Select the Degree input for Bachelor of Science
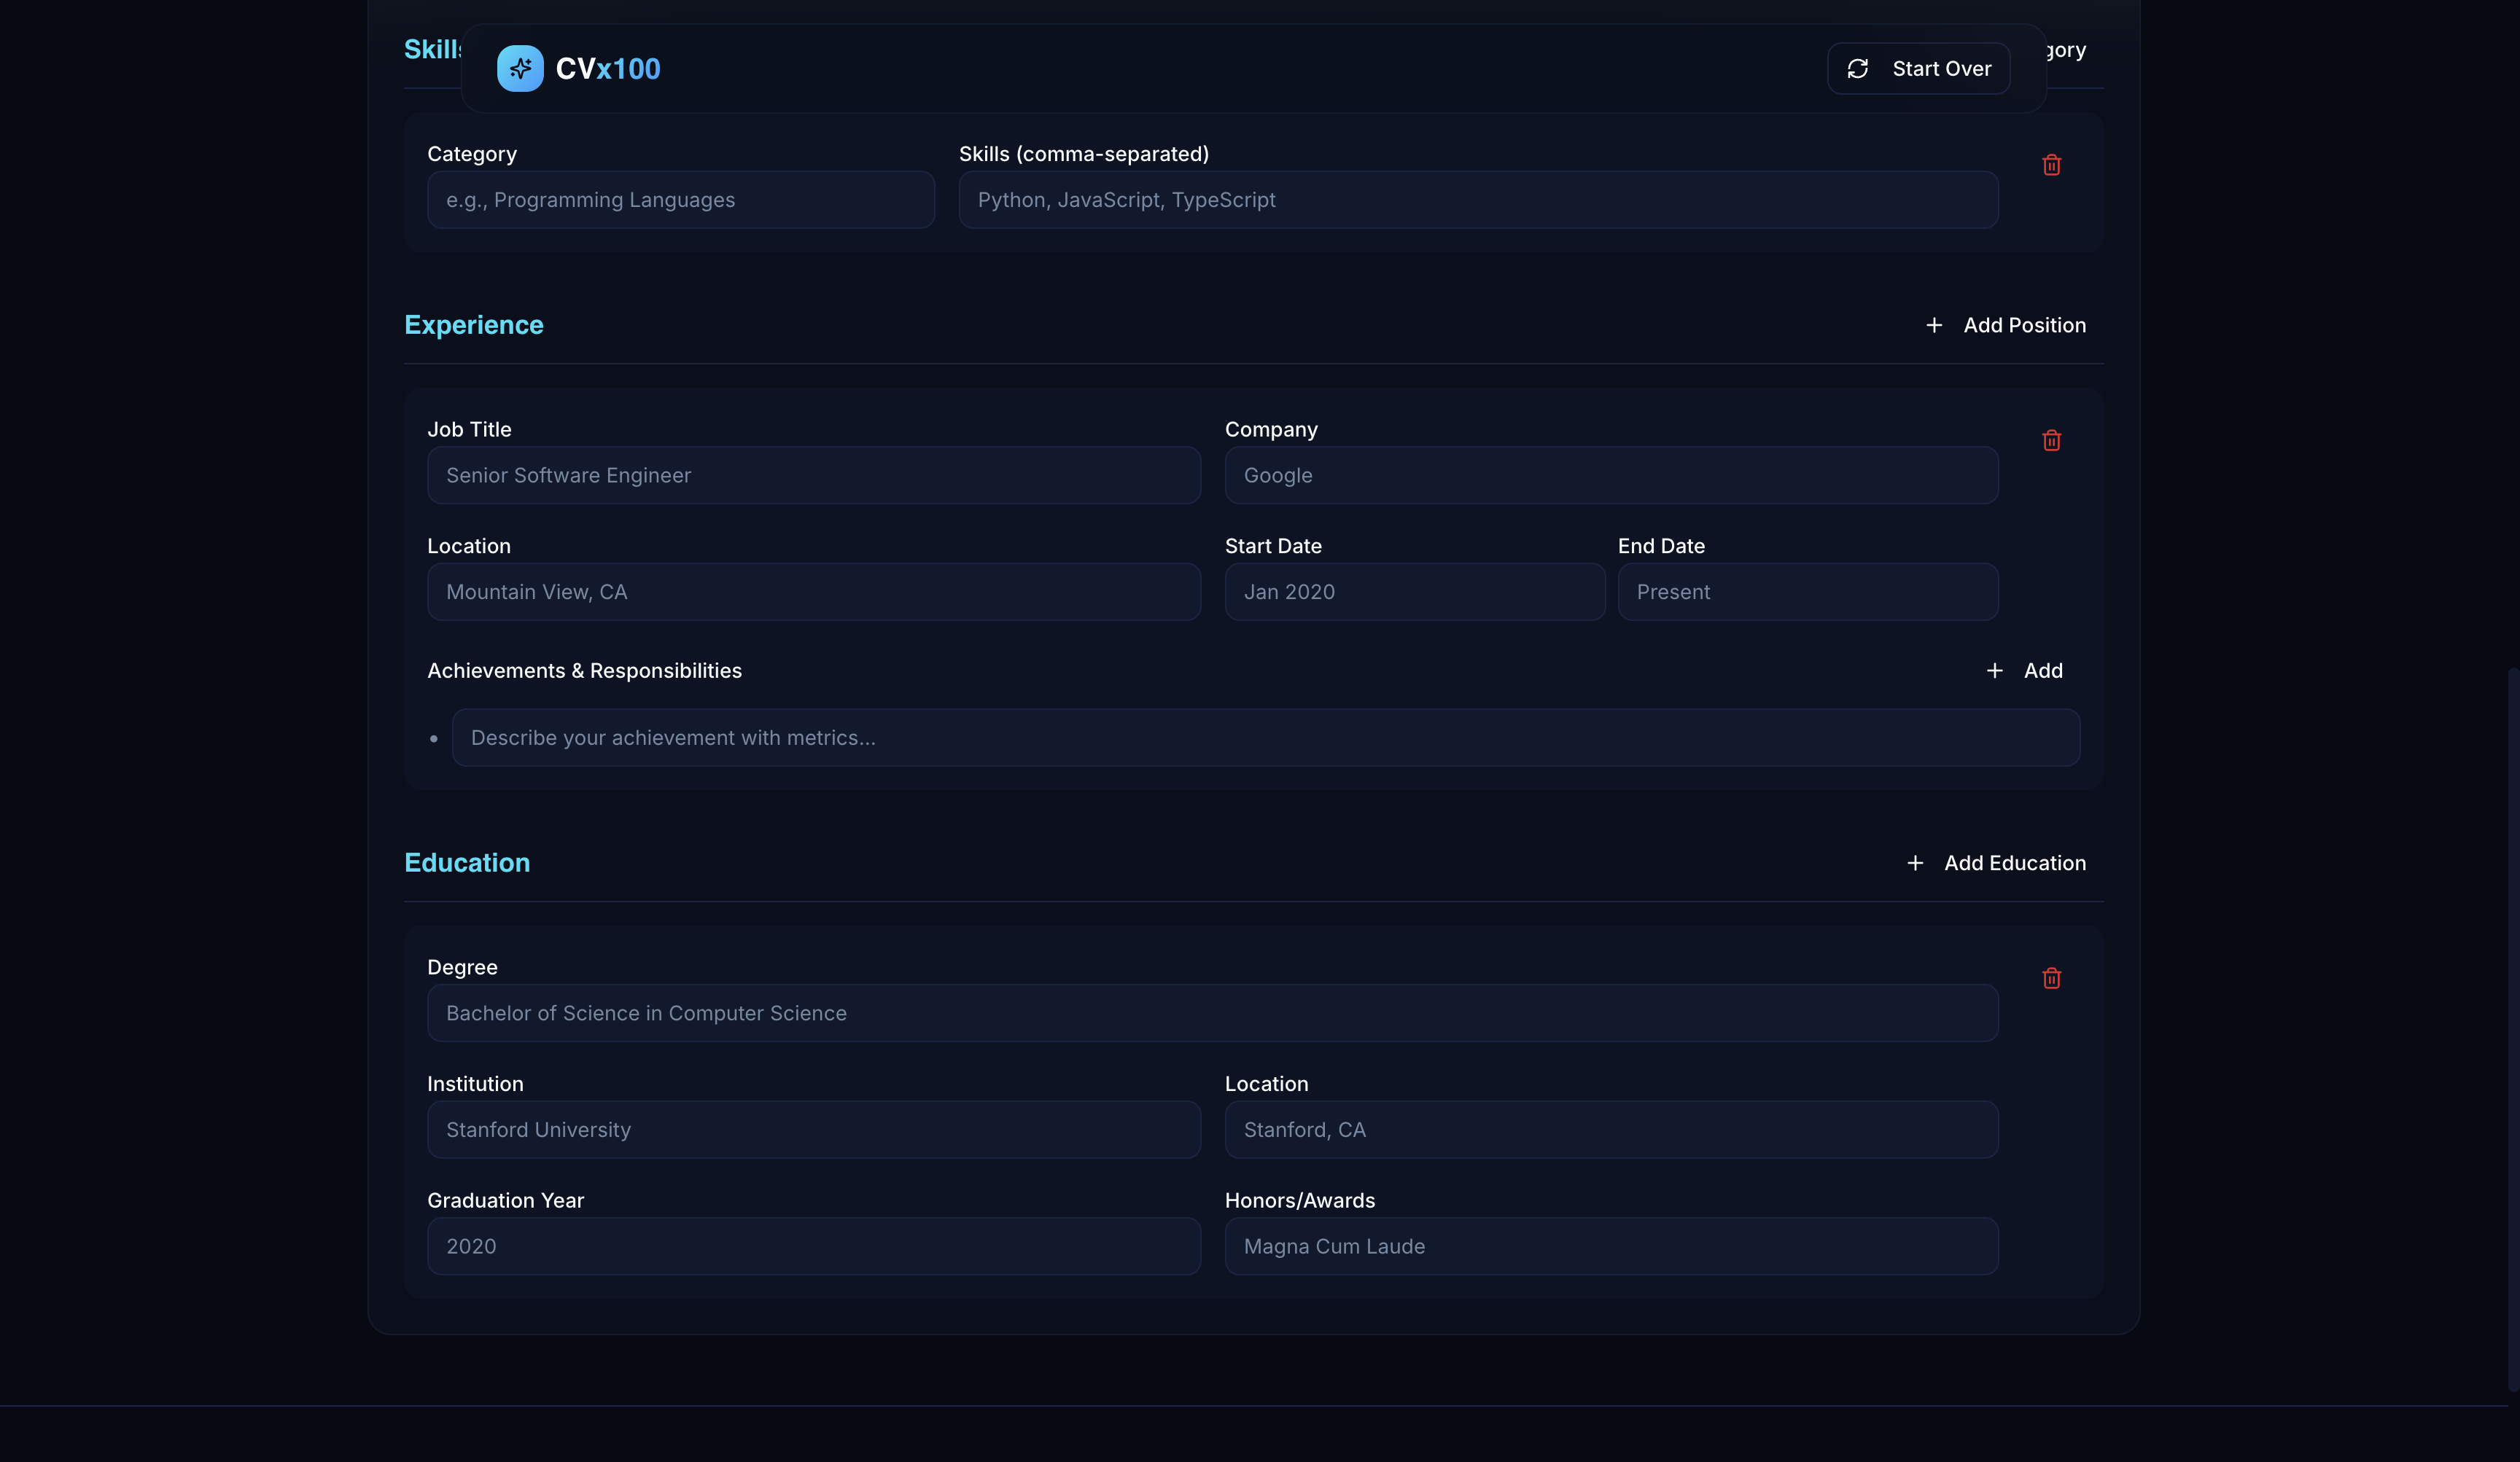The height and width of the screenshot is (1462, 2520). (1212, 1012)
